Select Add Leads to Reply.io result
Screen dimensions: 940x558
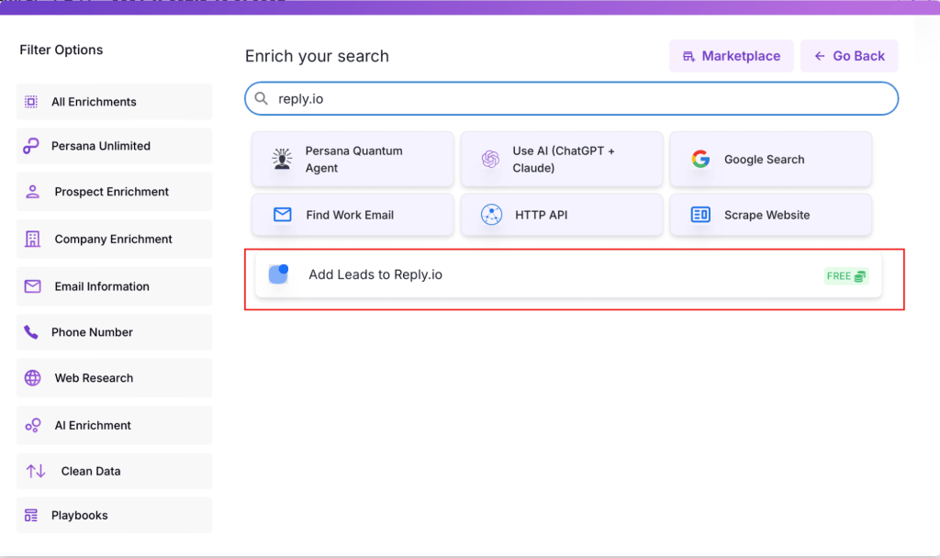pos(568,274)
